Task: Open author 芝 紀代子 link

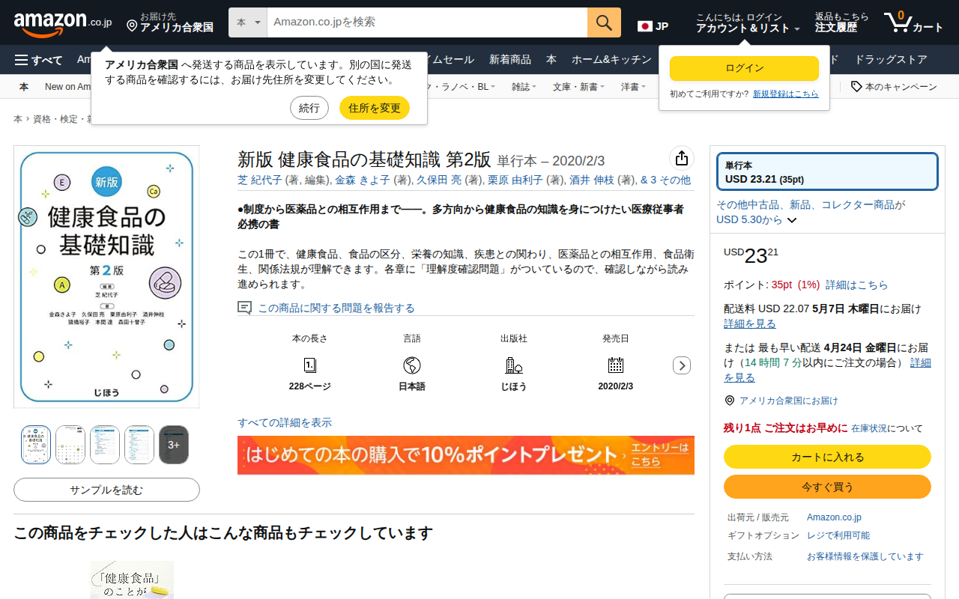Action: coord(260,180)
